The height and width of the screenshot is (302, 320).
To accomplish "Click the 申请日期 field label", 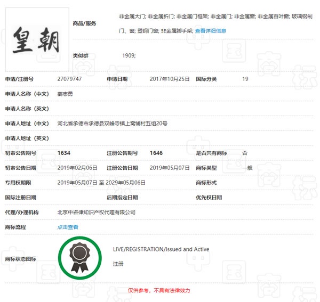I will pyautogui.click(x=117, y=79).
